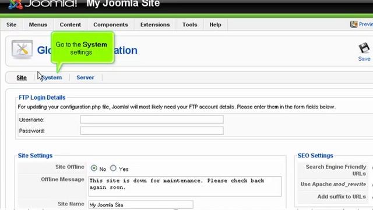Click the Offline Message text area
373x210 pixels.
tap(185, 186)
